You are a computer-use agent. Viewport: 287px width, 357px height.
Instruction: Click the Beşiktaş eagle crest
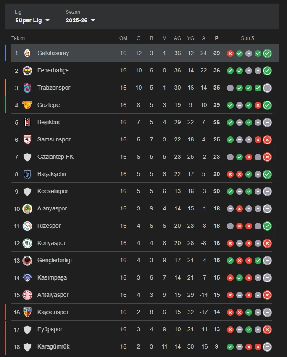(27, 122)
